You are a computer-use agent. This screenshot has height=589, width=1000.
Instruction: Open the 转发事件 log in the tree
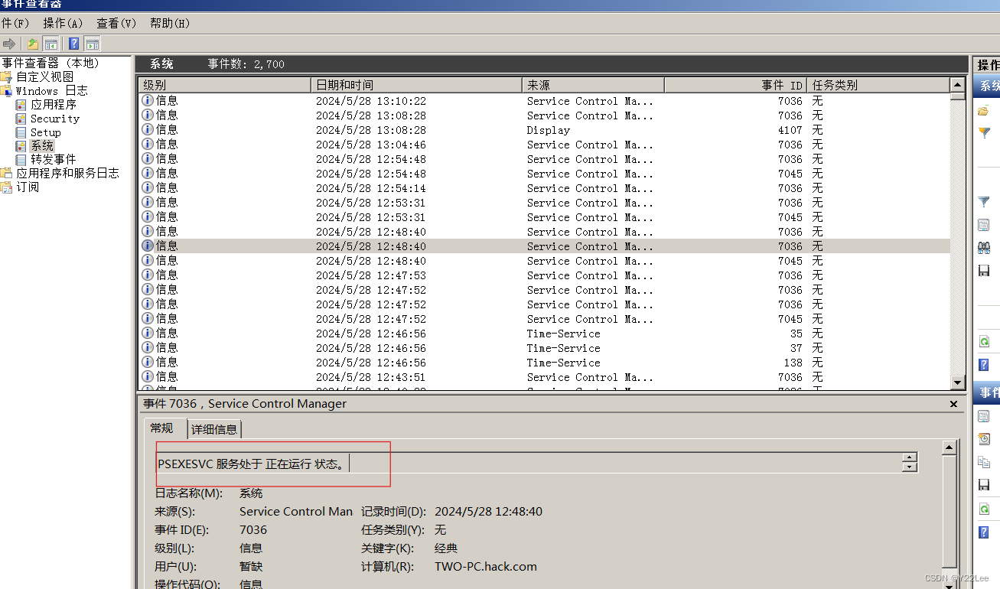tap(54, 159)
